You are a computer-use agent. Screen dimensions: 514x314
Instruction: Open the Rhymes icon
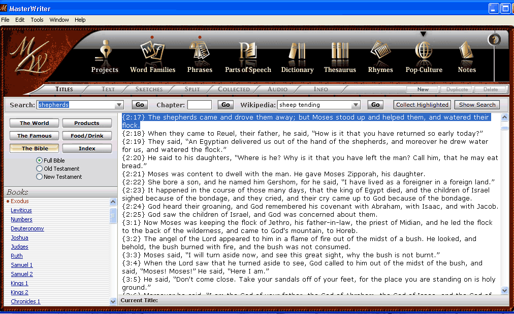(x=380, y=56)
